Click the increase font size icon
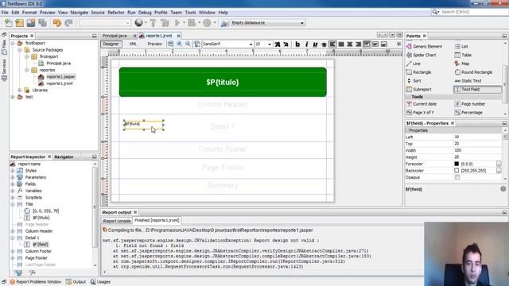 pyautogui.click(x=278, y=44)
